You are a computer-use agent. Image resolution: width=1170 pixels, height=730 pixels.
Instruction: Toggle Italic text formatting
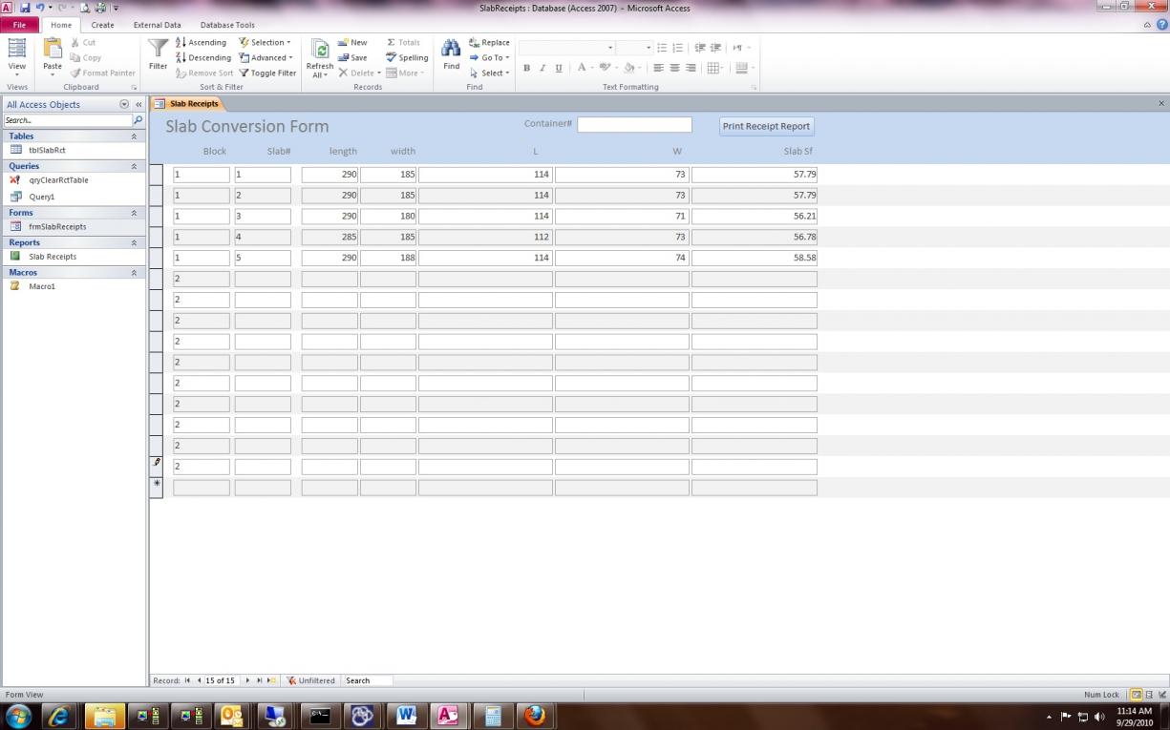pos(542,68)
